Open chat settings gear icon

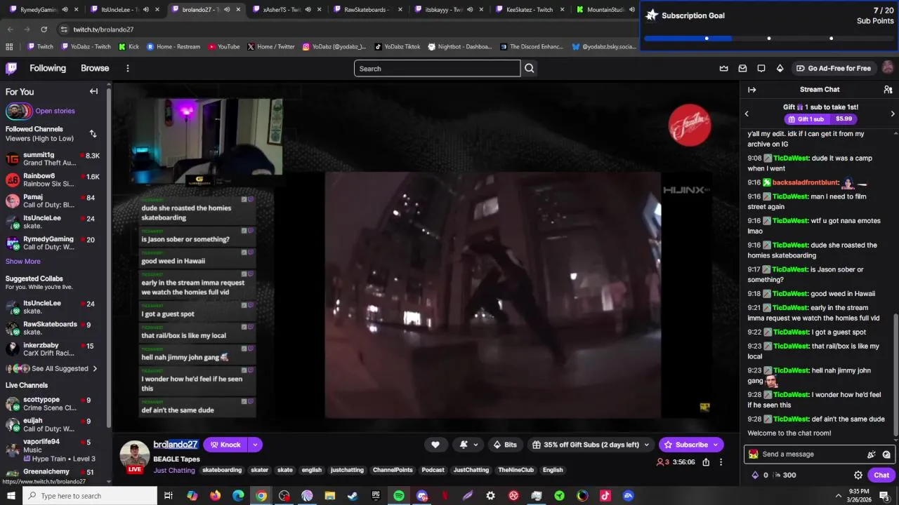[858, 475]
